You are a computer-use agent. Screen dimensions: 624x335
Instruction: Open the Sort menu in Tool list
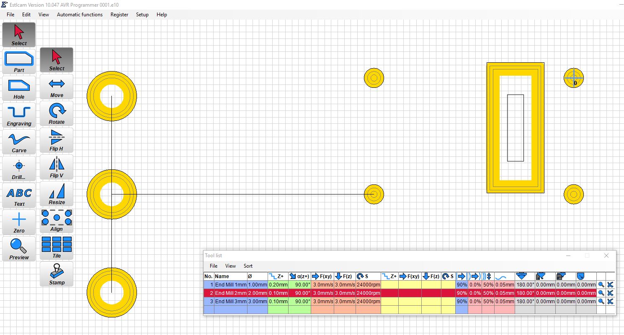coord(248,266)
